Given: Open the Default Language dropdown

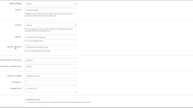Looking at the screenshot, I should click(x=50, y=4).
